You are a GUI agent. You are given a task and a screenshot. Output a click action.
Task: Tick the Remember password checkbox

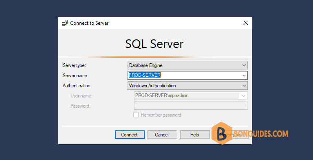pyautogui.click(x=136, y=115)
